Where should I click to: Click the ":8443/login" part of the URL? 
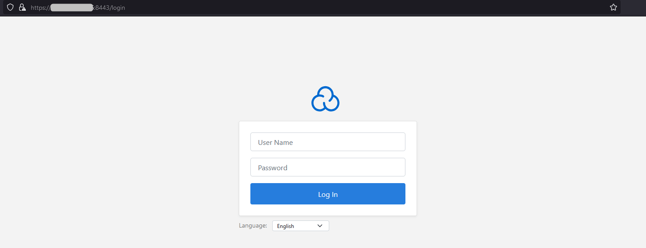110,8
